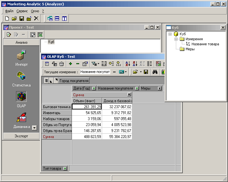Click the list view icon in OLAP toolbar
The width and height of the screenshot is (228, 182).
[x=47, y=64]
